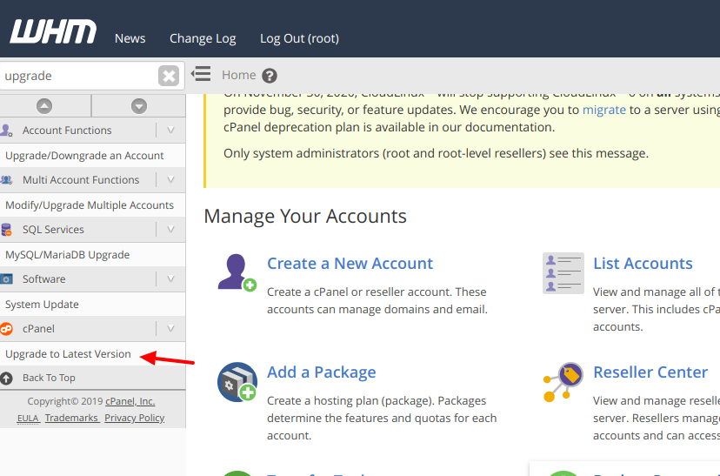Image resolution: width=720 pixels, height=476 pixels.
Task: Open the News menu item
Action: [130, 38]
